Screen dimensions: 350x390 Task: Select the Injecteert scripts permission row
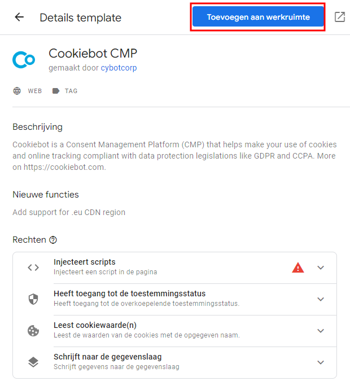(169, 268)
